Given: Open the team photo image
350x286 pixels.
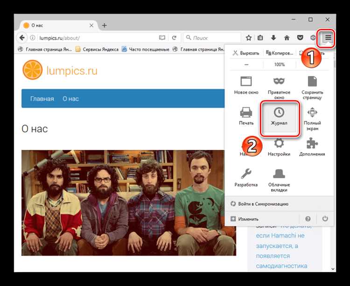Looking at the screenshot, I should point(129,203).
